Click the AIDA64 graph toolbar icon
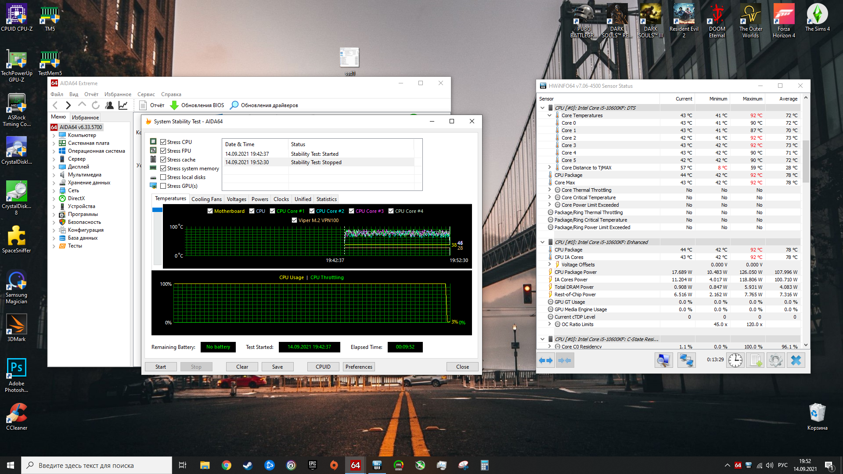 click(x=123, y=105)
